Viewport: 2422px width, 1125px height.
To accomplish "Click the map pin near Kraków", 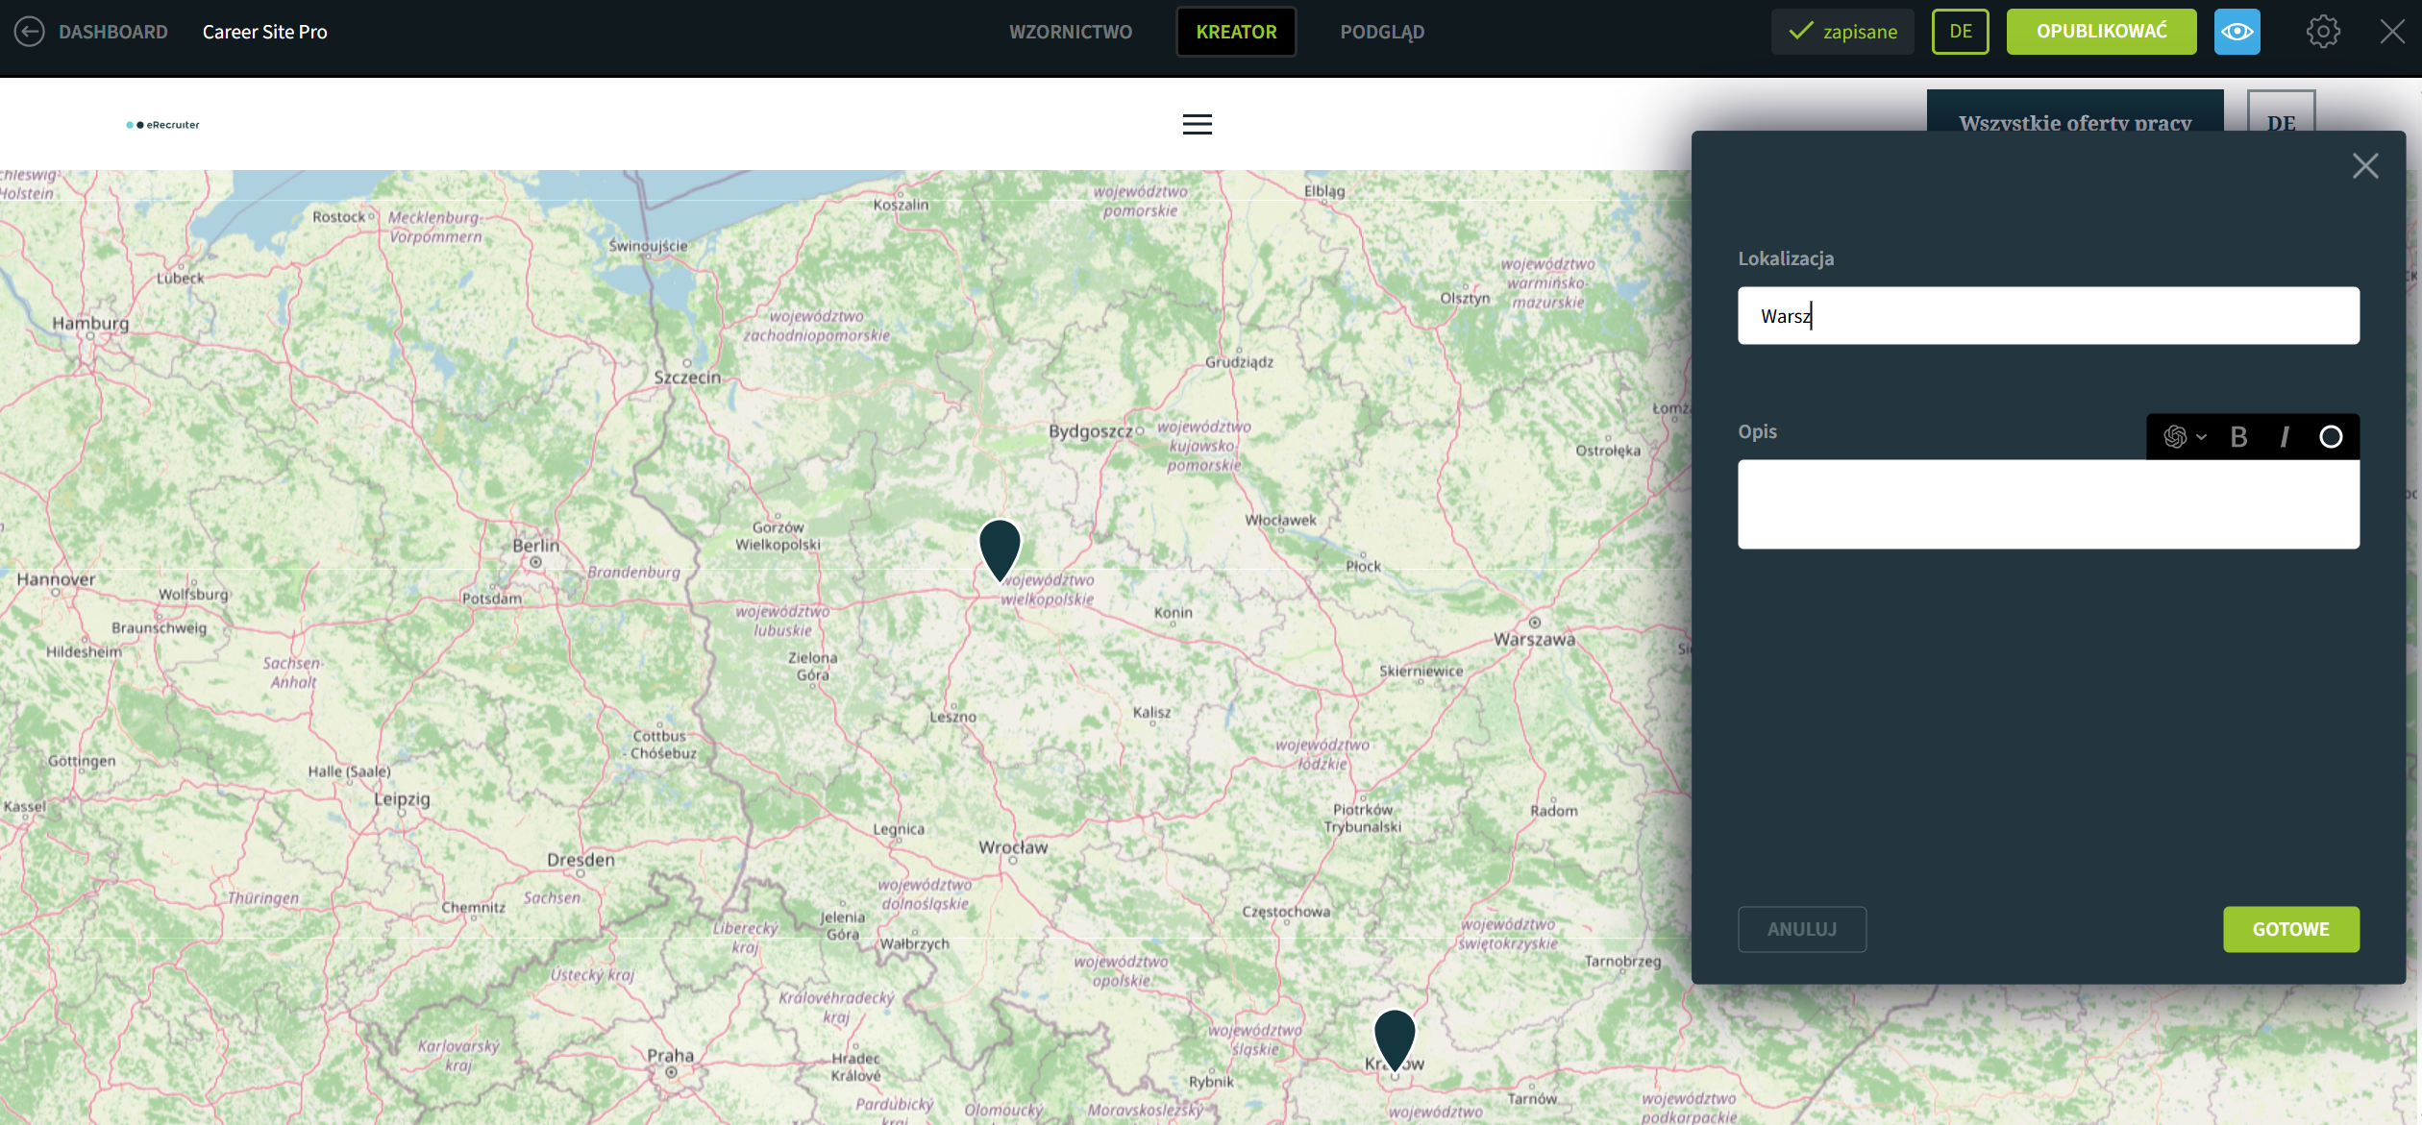I will 1395,1037.
